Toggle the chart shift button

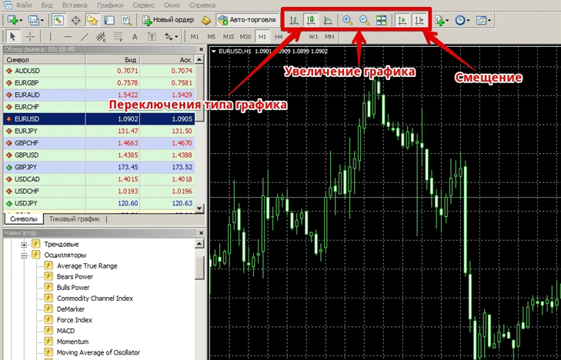click(419, 21)
